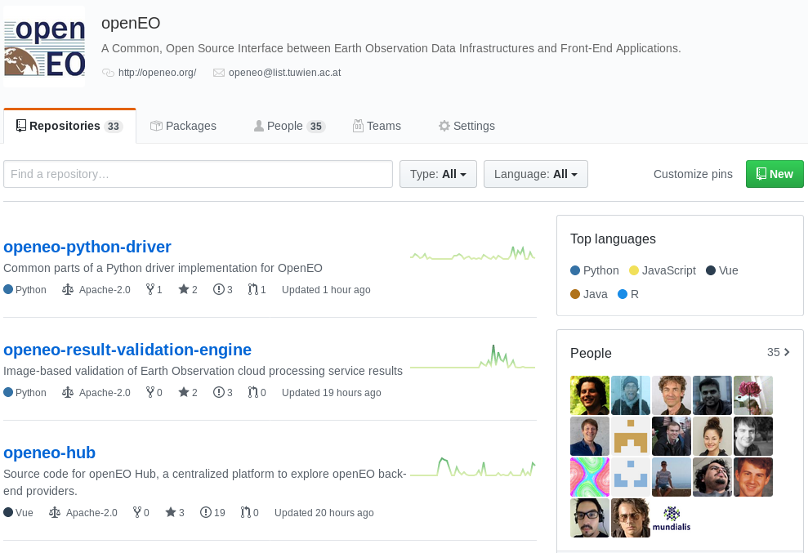808x553 pixels.
Task: Open the Language: All filter dropdown
Action: [535, 174]
